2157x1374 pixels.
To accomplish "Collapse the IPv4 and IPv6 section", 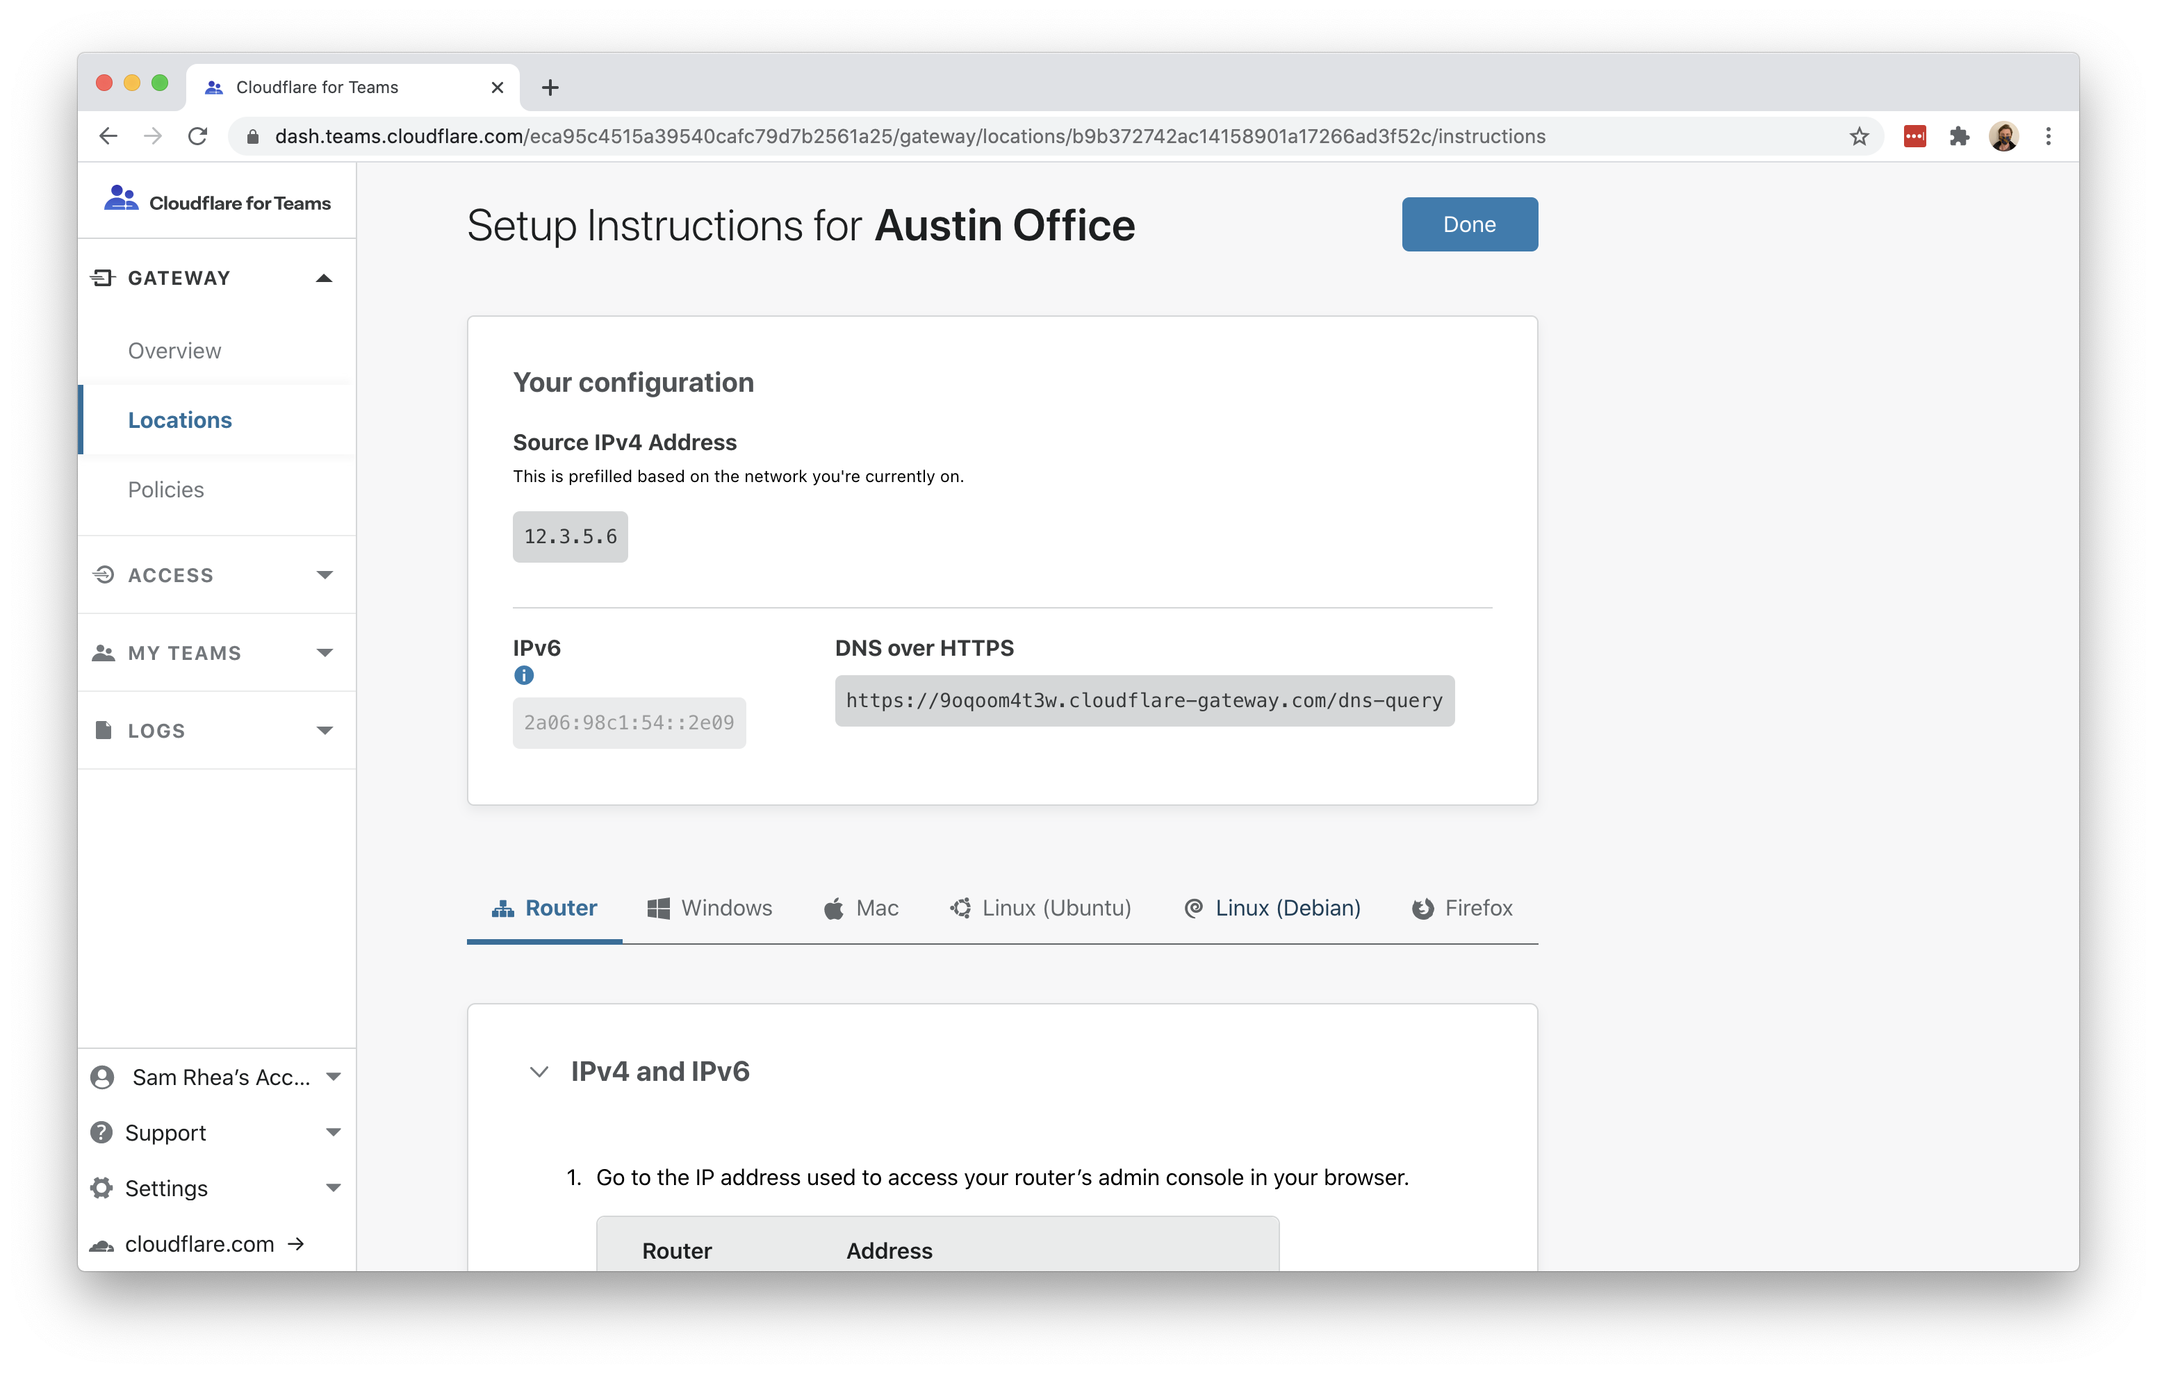I will coord(539,1071).
